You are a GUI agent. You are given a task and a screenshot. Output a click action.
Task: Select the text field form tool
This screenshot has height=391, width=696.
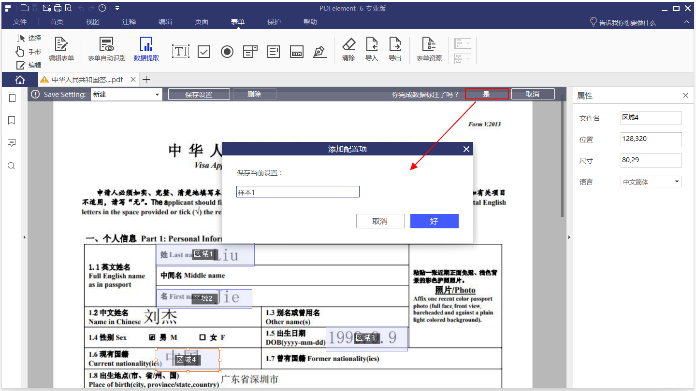[x=181, y=51]
